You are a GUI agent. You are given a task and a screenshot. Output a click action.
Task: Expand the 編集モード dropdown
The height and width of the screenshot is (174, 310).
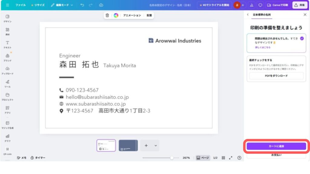62,5
